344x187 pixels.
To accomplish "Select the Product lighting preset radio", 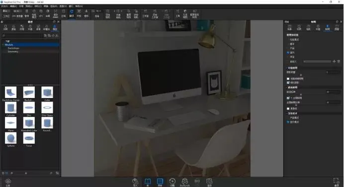I will click(288, 48).
